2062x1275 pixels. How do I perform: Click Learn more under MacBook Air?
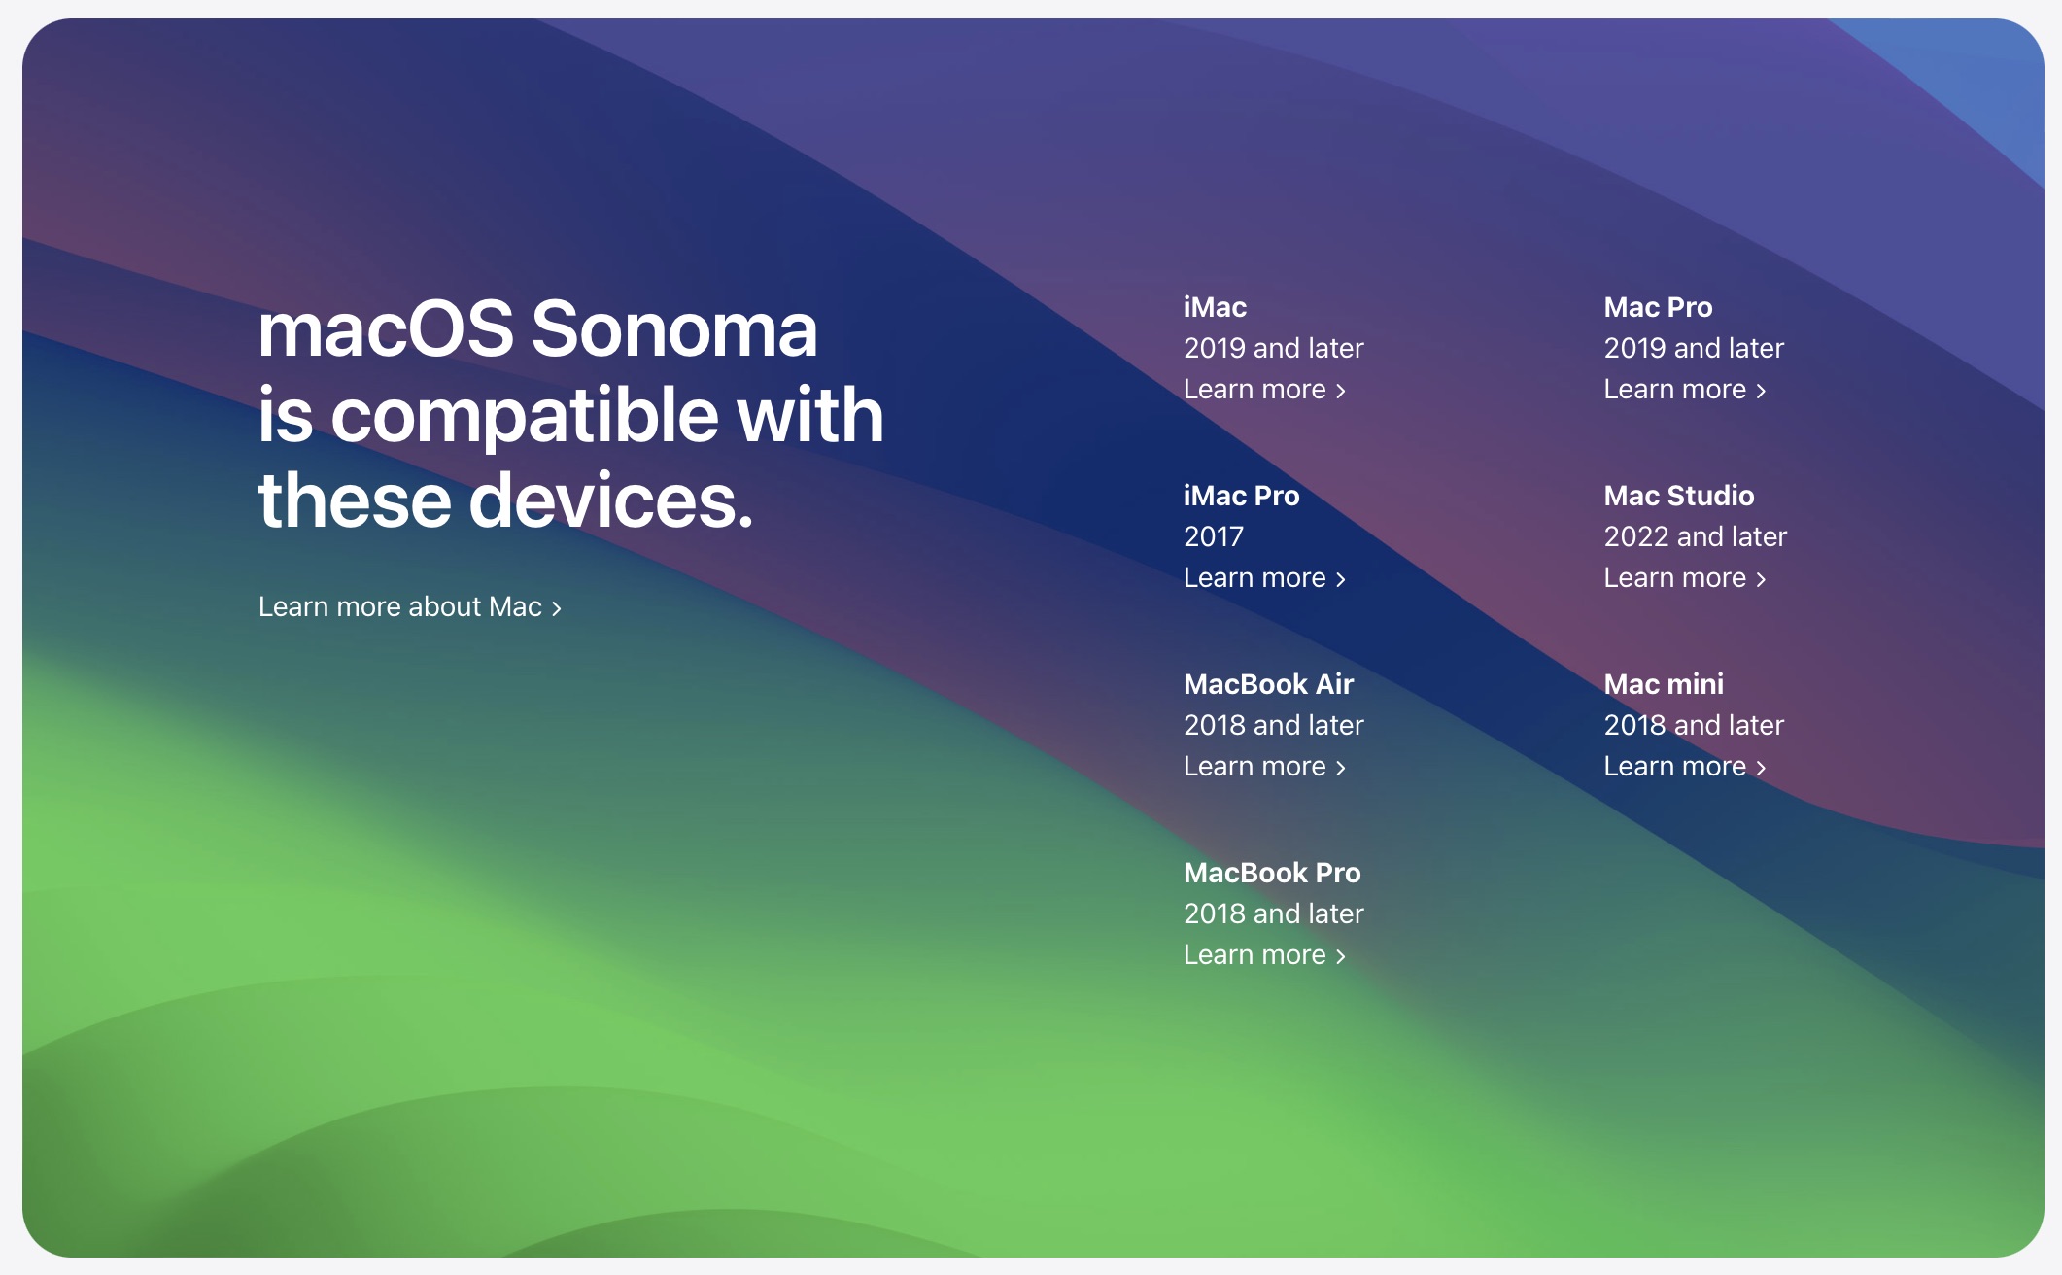point(1264,766)
